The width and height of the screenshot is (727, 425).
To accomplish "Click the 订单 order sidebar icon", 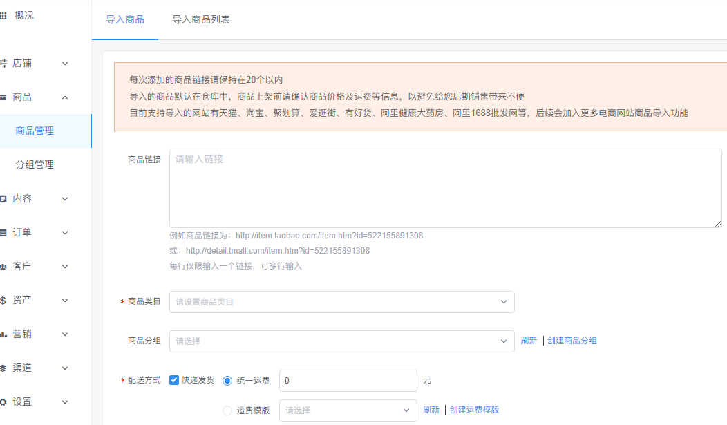I will click(x=3, y=233).
